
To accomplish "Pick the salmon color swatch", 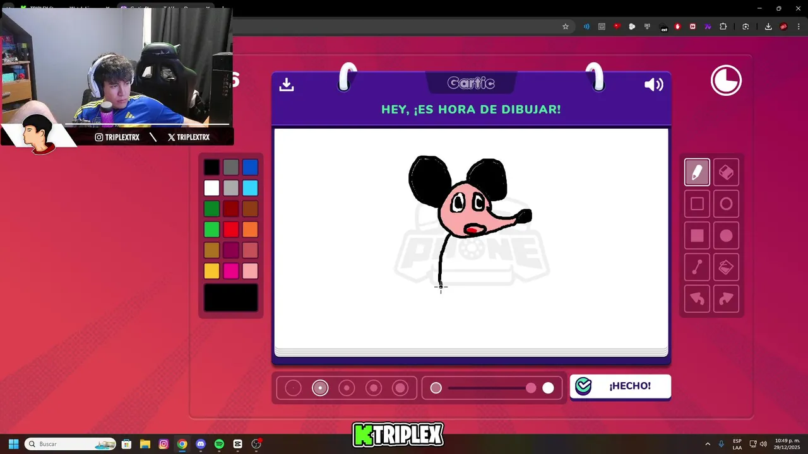I will (250, 250).
